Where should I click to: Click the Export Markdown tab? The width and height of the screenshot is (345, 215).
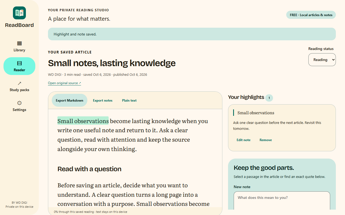click(x=70, y=100)
